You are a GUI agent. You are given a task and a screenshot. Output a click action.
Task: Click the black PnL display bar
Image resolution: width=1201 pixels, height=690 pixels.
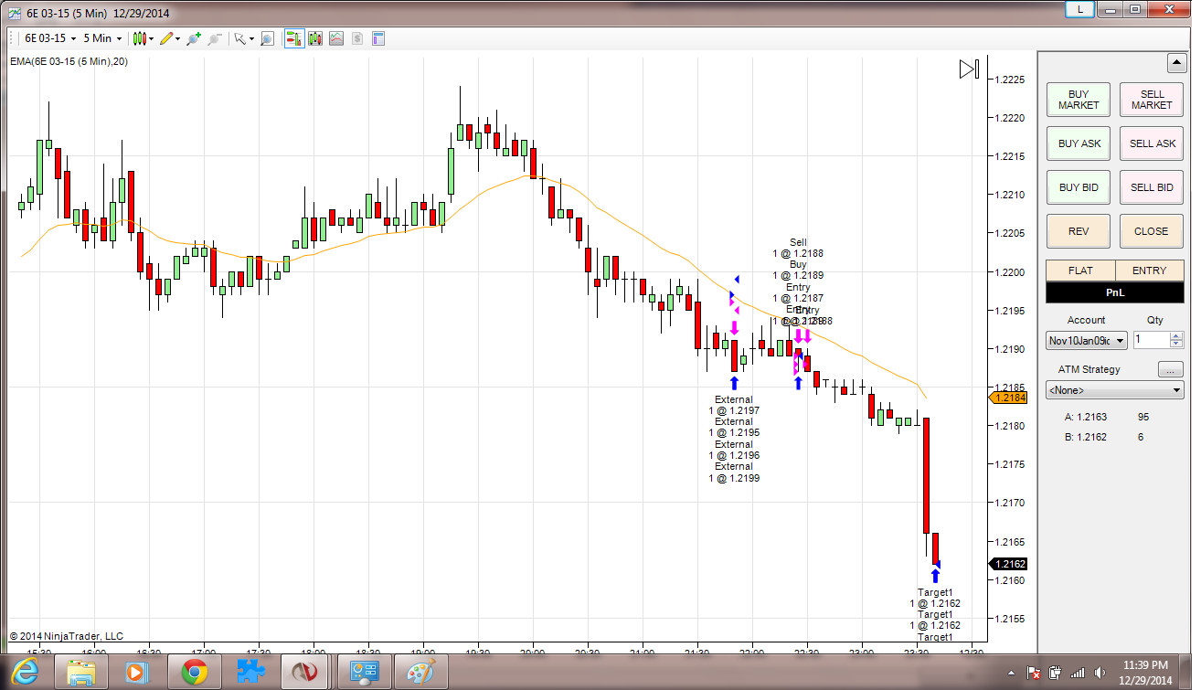click(1115, 292)
